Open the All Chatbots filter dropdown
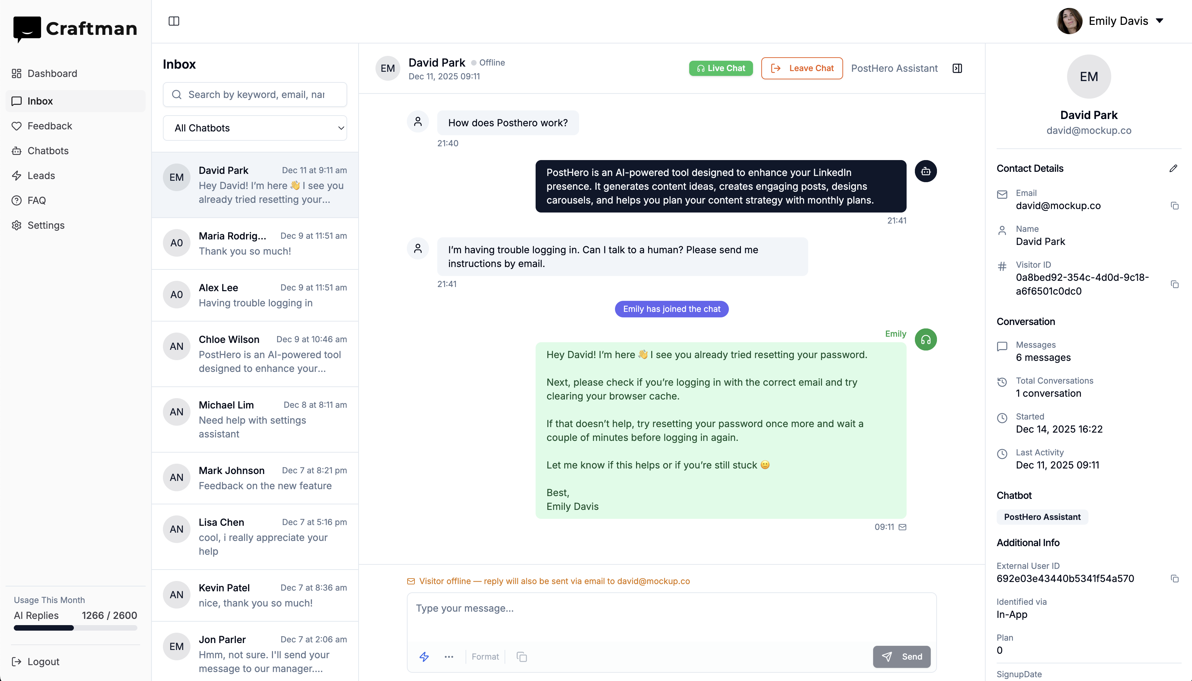This screenshot has height=681, width=1192. click(x=255, y=128)
